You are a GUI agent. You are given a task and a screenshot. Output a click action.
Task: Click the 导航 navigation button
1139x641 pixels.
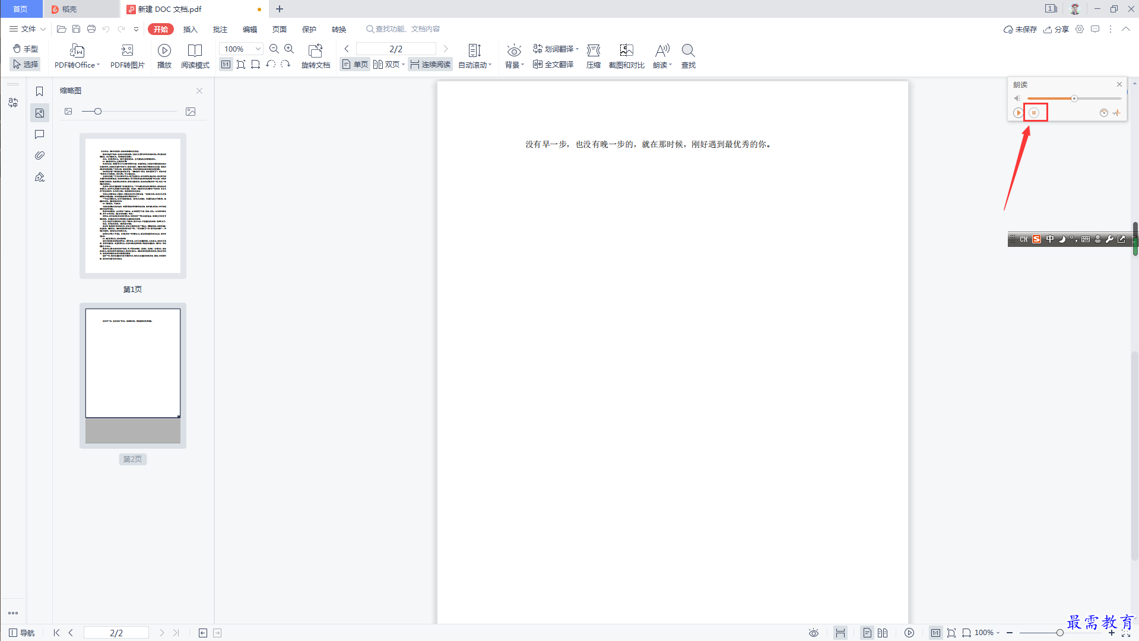(22, 633)
